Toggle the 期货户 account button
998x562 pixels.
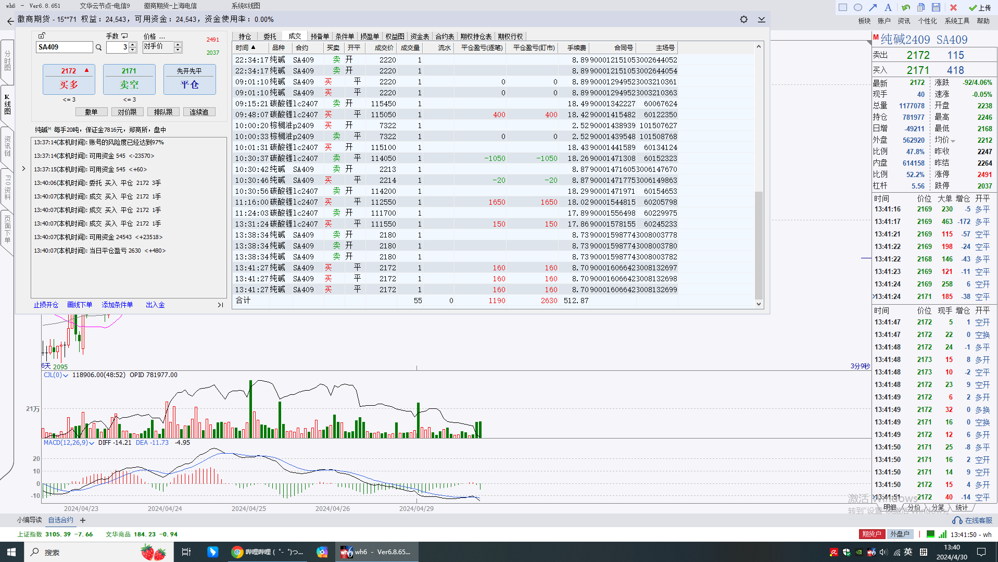tap(872, 534)
